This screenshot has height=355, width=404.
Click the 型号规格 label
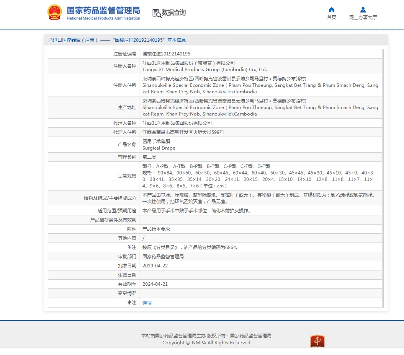127,176
